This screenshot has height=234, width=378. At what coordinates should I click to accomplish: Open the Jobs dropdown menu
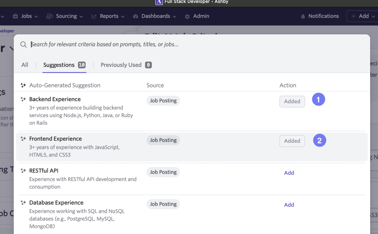point(29,16)
